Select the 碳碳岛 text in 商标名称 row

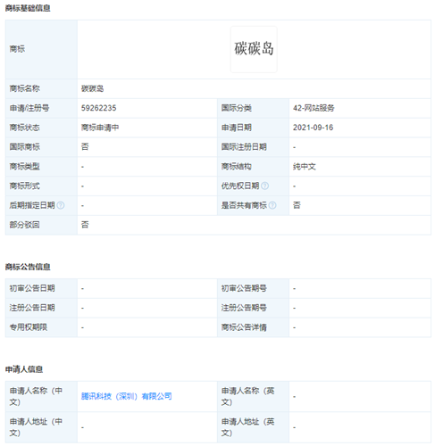point(92,88)
